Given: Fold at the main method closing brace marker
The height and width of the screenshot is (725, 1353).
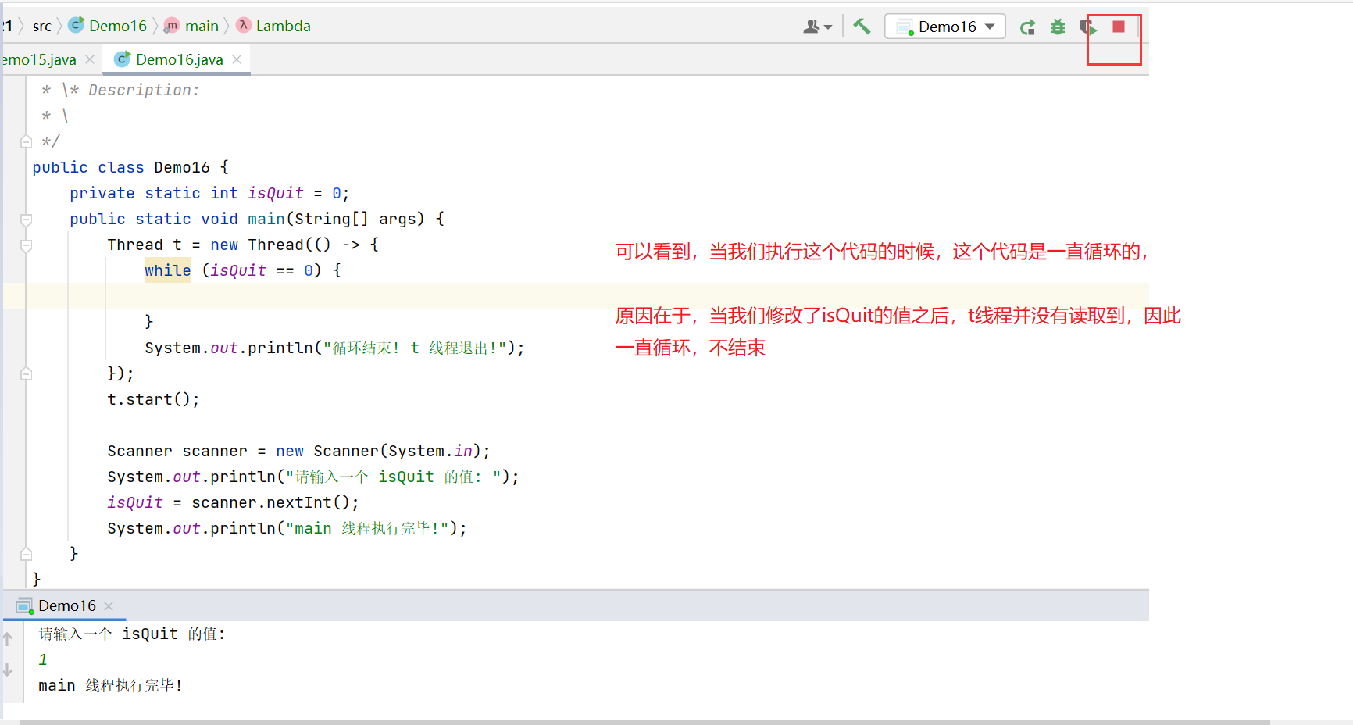Looking at the screenshot, I should (26, 554).
